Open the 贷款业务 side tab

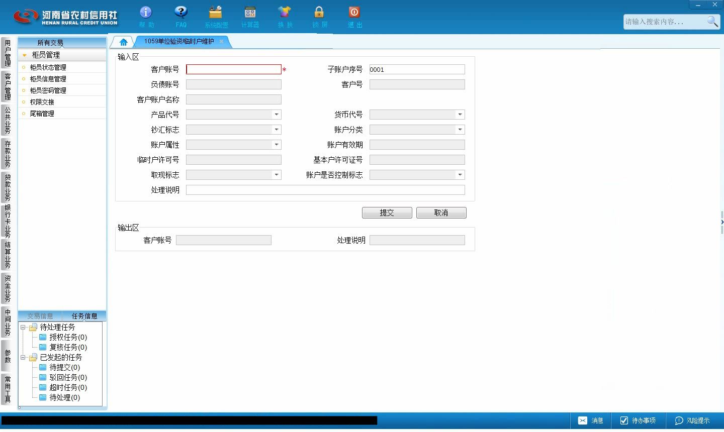(7, 187)
